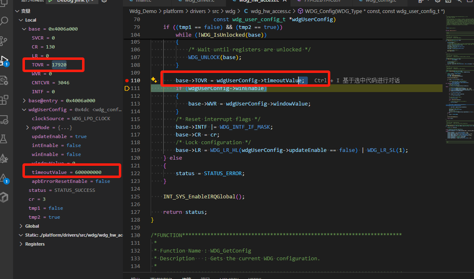Viewport: 474px width, 279px height.
Task: Open the CMake tools icon in the activity bar
Action: 4,159
